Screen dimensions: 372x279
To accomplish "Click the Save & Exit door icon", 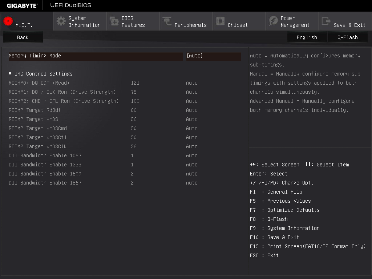I will point(326,21).
